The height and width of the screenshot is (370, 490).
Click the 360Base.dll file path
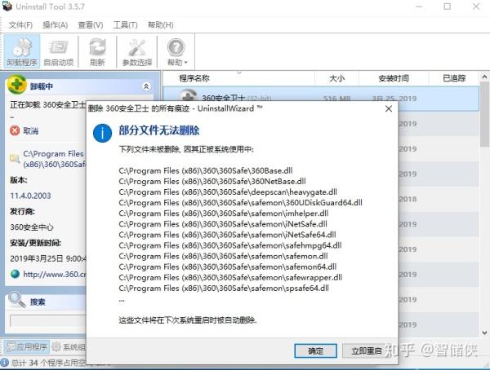point(206,170)
